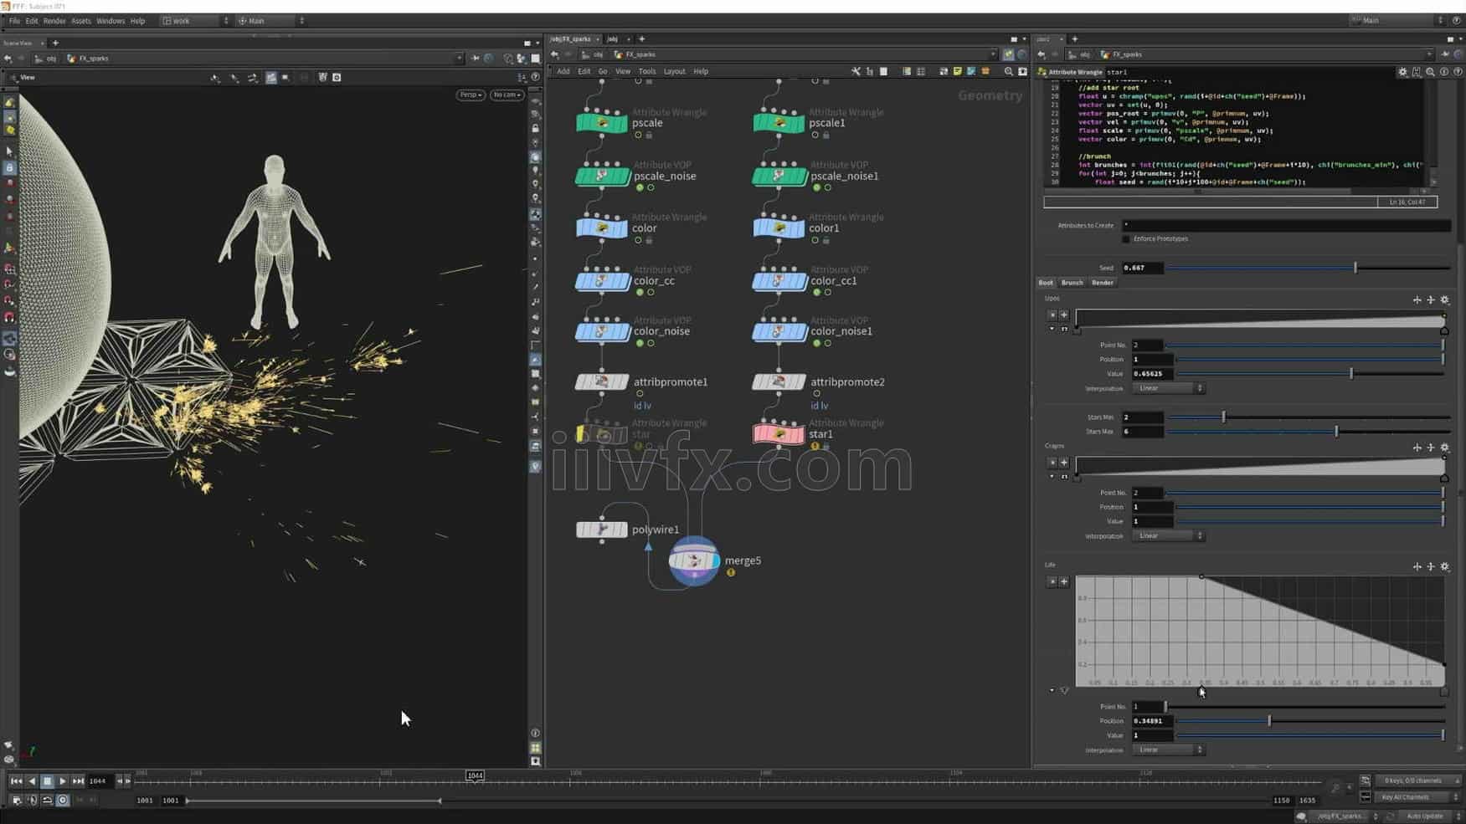The height and width of the screenshot is (824, 1466).
Task: Open the Assets menu
Action: click(x=81, y=21)
